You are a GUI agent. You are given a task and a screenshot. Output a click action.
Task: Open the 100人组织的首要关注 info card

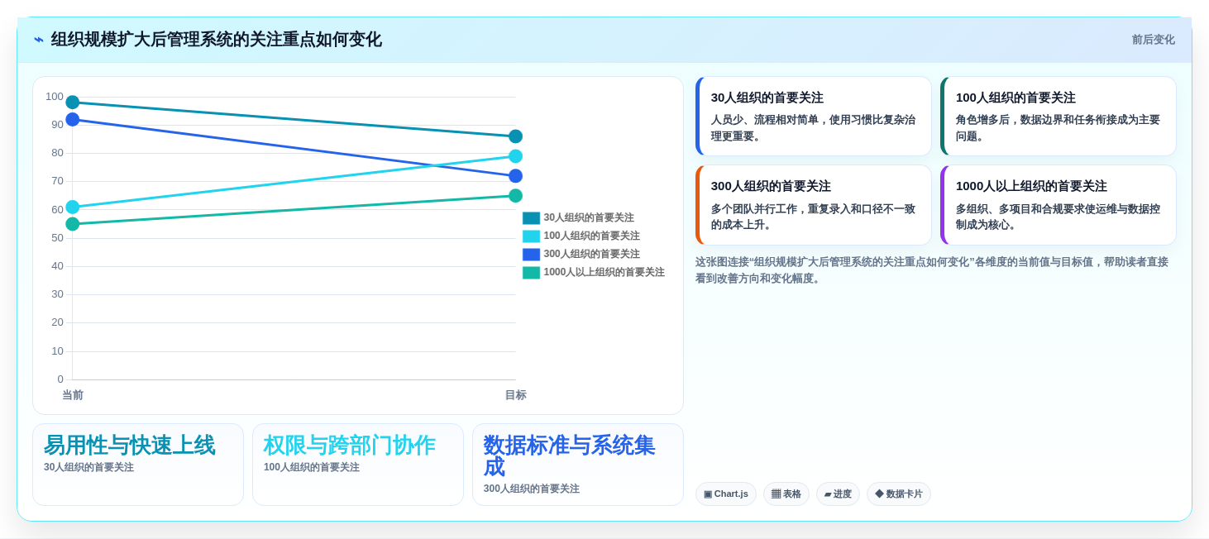(x=1058, y=117)
